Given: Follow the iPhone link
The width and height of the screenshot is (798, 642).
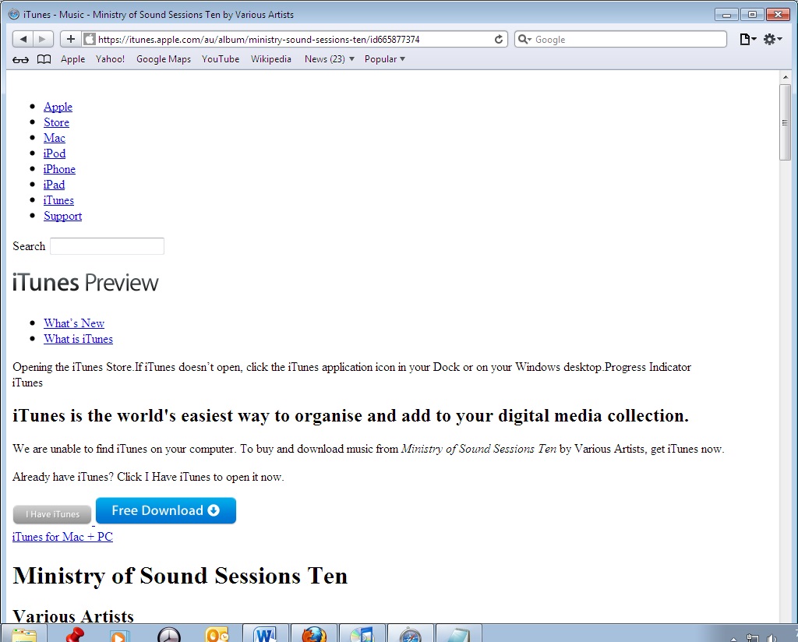Looking at the screenshot, I should click(x=59, y=169).
